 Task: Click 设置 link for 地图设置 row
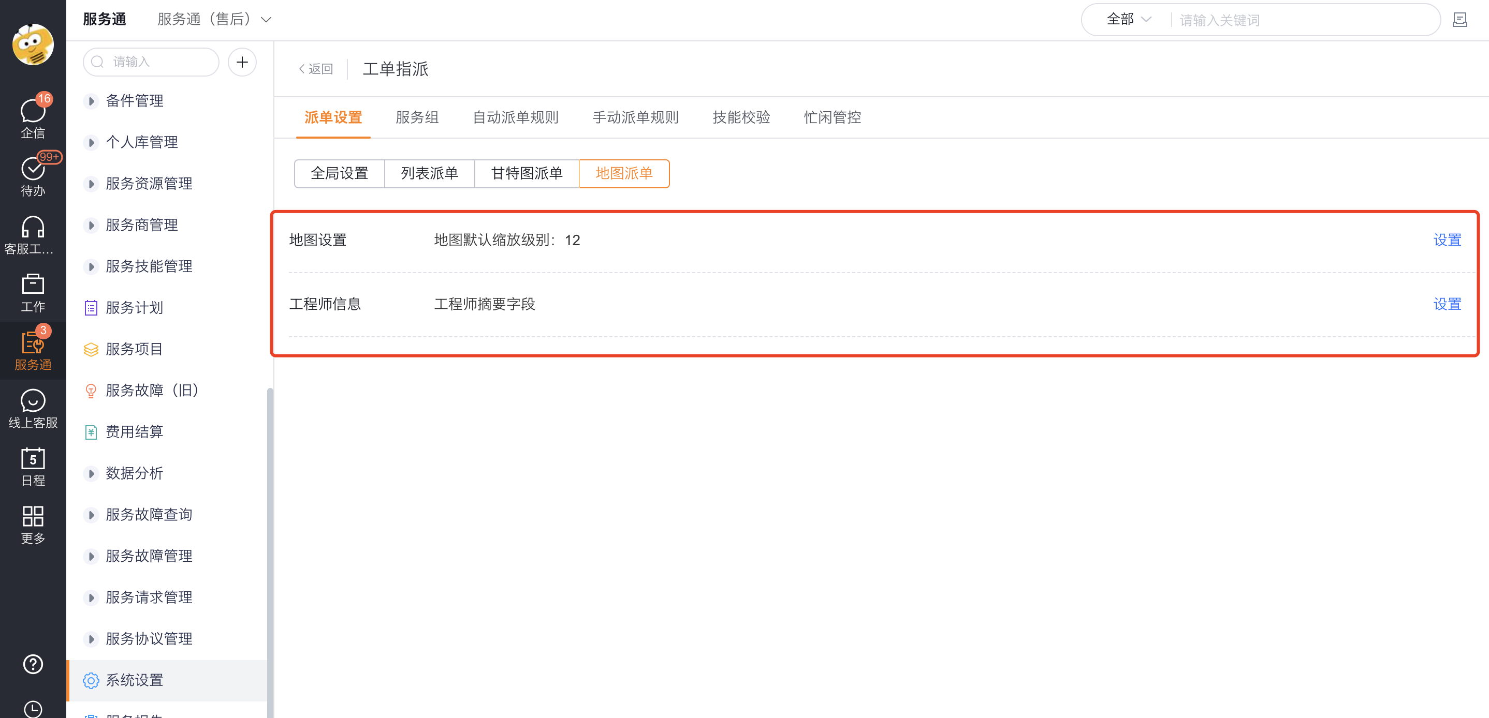[x=1447, y=241]
